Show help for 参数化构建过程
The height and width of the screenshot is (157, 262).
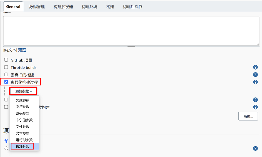point(255,82)
